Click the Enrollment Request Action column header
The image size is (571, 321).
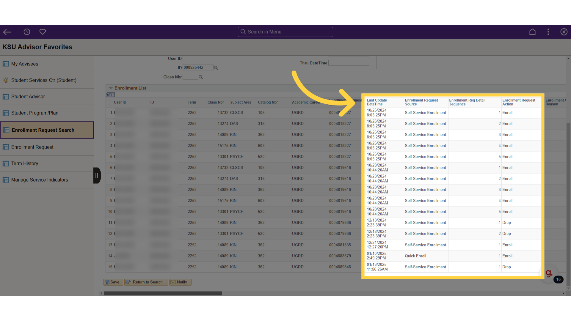pyautogui.click(x=519, y=102)
